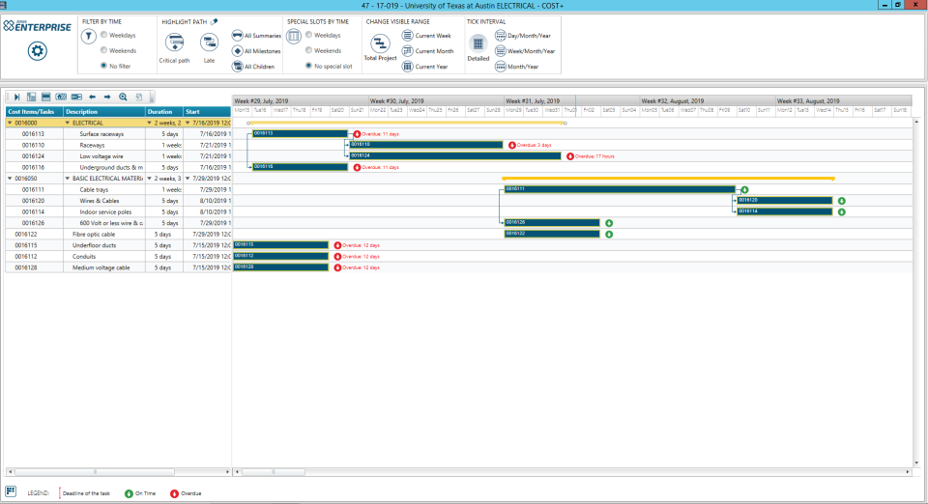Screen dimensions: 928x504
Task: Select All Children highlight option
Action: [253, 67]
